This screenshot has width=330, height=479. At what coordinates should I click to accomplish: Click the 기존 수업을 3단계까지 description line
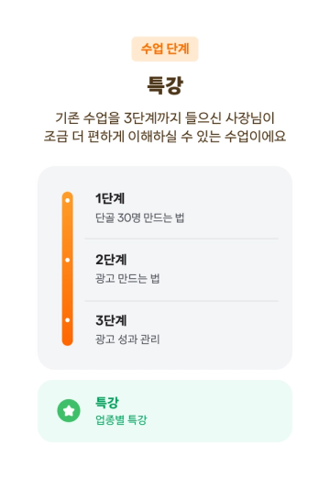165,118
